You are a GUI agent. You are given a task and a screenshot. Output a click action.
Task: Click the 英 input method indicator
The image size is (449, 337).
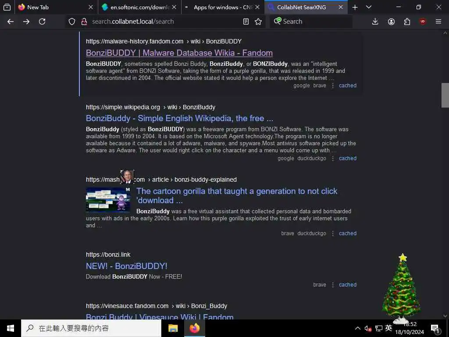tap(388, 328)
